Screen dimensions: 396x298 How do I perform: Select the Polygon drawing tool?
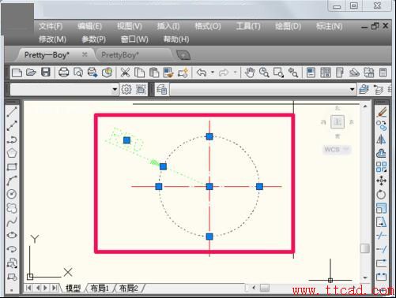click(12, 153)
